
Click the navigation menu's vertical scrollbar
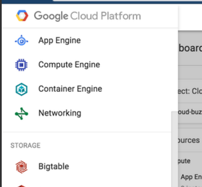[x=175, y=149]
